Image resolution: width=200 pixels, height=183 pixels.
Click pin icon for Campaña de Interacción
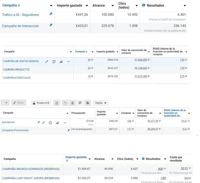click(51, 25)
